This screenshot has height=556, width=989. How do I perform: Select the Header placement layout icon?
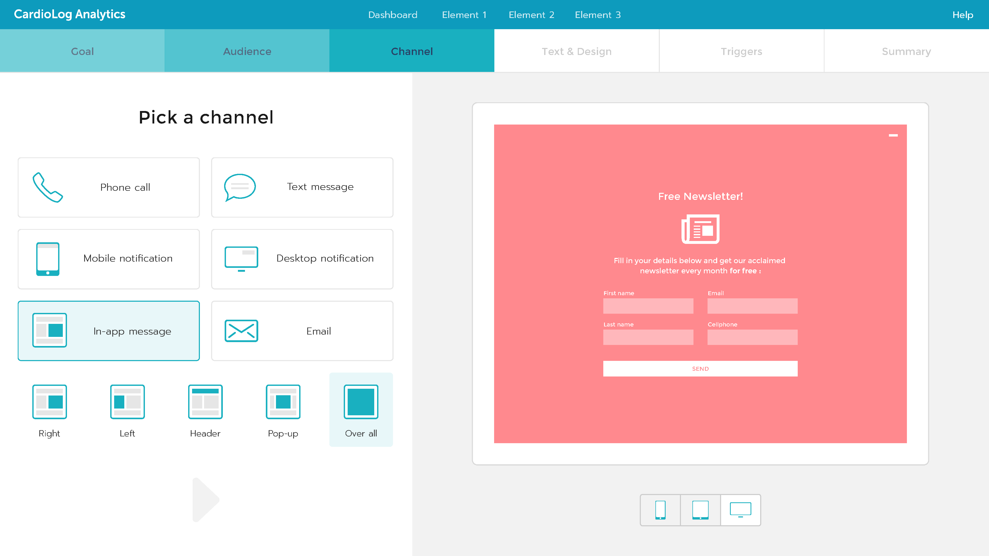[205, 402]
